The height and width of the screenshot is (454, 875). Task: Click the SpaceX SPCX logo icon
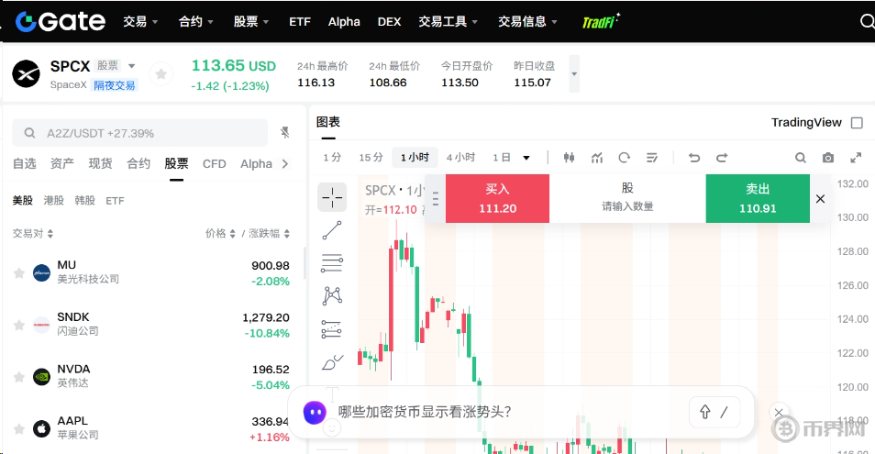coord(27,74)
